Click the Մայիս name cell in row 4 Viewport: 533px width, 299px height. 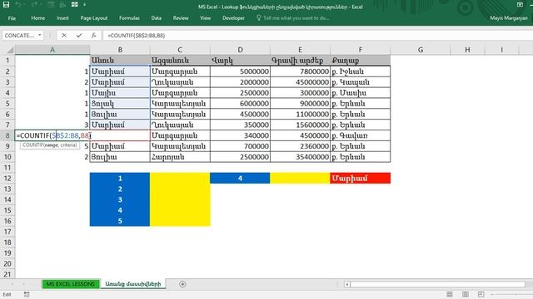pyautogui.click(x=120, y=93)
